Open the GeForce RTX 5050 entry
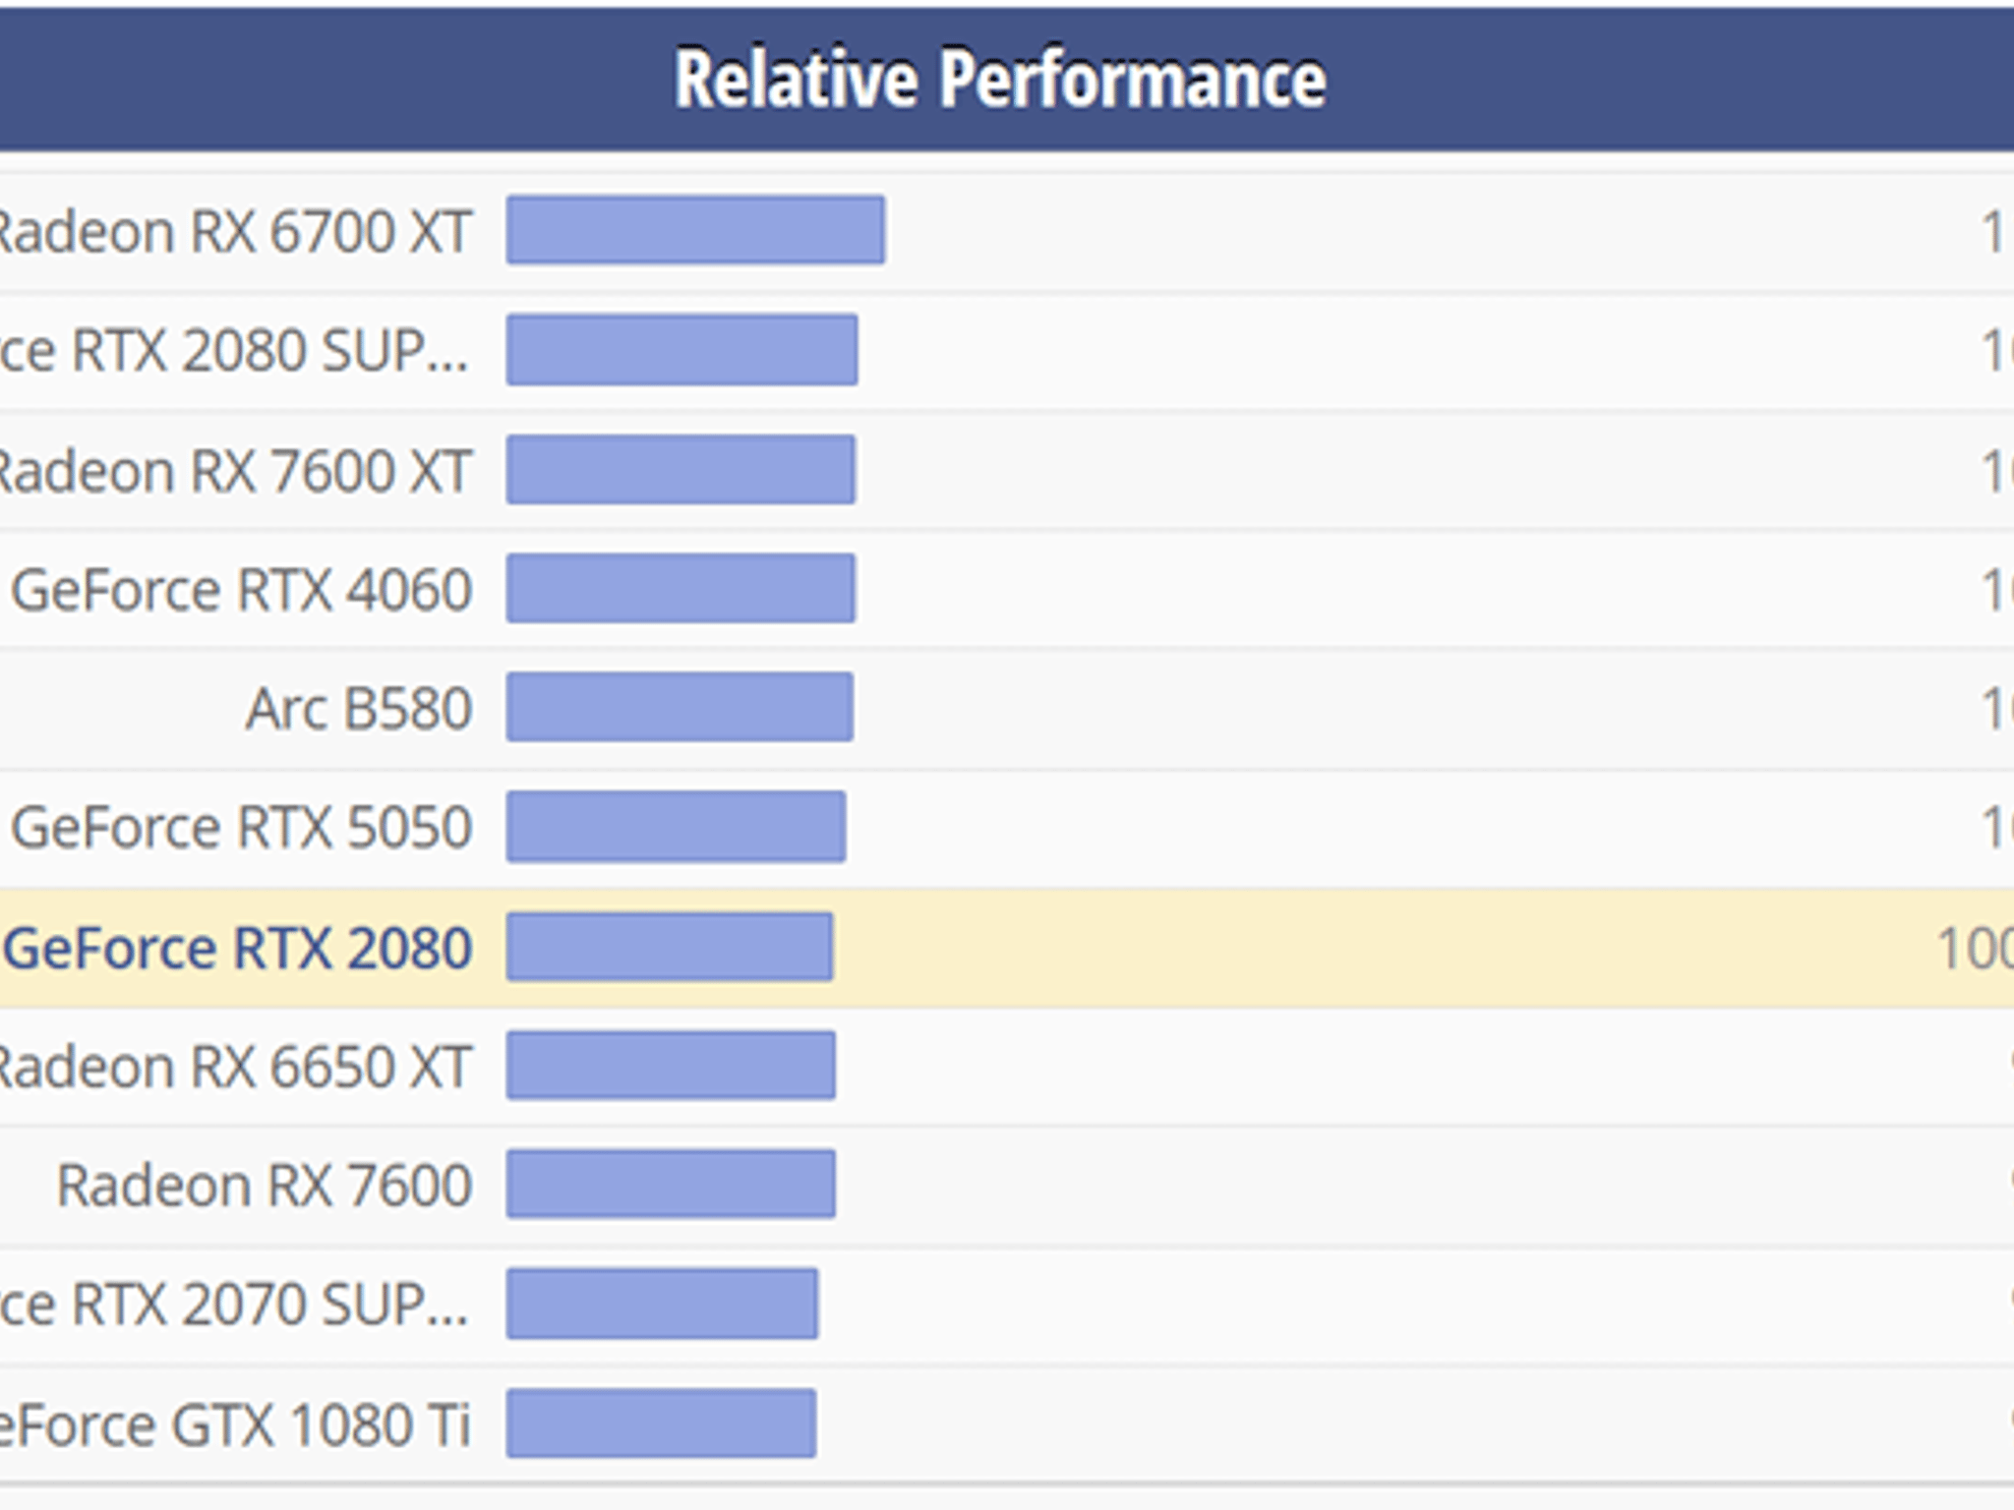 pos(242,828)
